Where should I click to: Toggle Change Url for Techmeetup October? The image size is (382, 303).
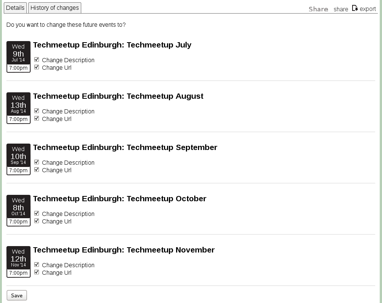[x=37, y=221]
